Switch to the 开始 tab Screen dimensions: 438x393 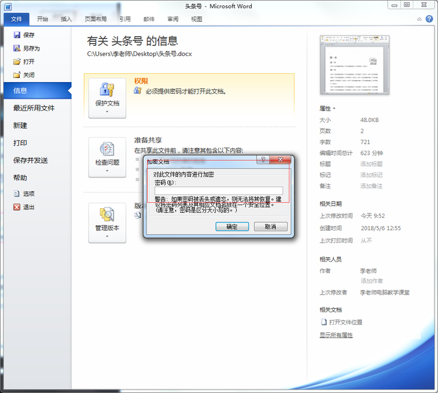[x=42, y=19]
